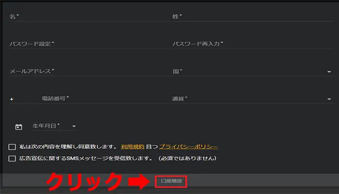The image size is (339, 194).
Task: Open the 利用規約 link
Action: 133,147
